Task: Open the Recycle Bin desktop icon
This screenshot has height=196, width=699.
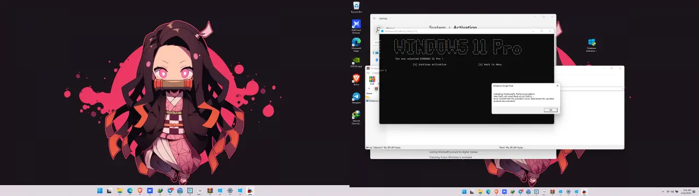Action: [356, 7]
